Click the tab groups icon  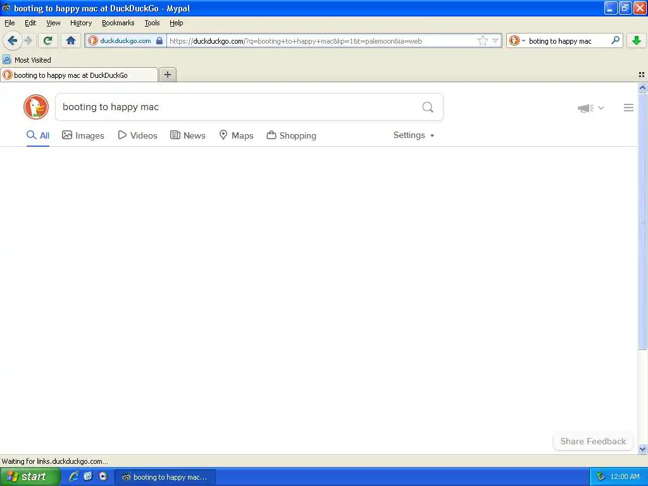click(641, 75)
